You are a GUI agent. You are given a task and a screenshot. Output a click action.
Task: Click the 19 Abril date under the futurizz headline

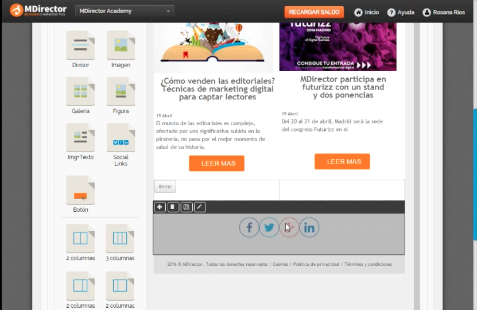click(290, 114)
